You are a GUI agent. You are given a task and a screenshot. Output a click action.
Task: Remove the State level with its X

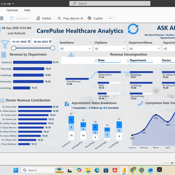point(120,61)
